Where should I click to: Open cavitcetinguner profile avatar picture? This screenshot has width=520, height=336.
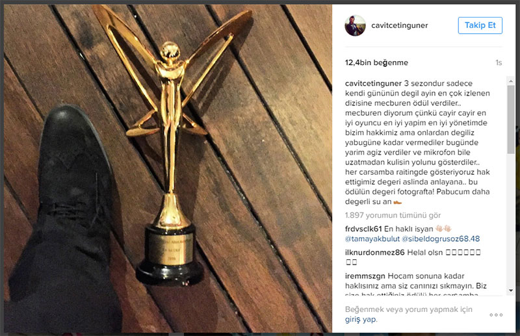pyautogui.click(x=355, y=25)
